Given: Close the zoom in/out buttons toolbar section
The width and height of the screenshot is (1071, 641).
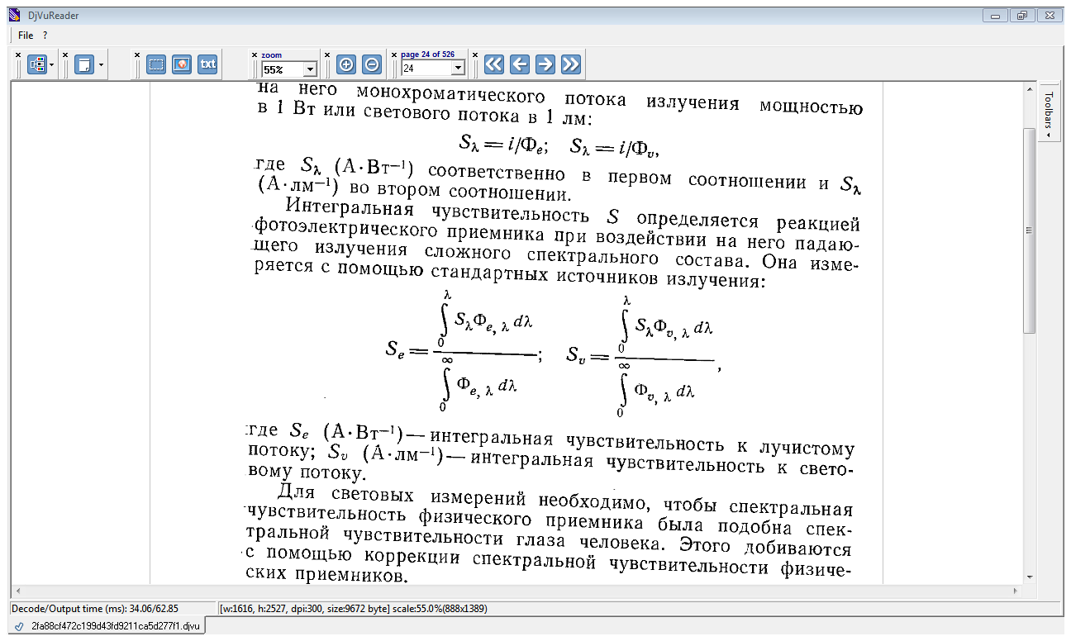Looking at the screenshot, I should (327, 55).
